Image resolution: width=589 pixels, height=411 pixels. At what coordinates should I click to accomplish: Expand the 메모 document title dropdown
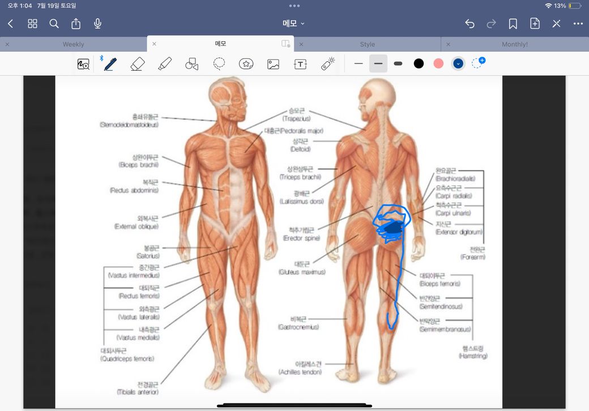click(294, 23)
